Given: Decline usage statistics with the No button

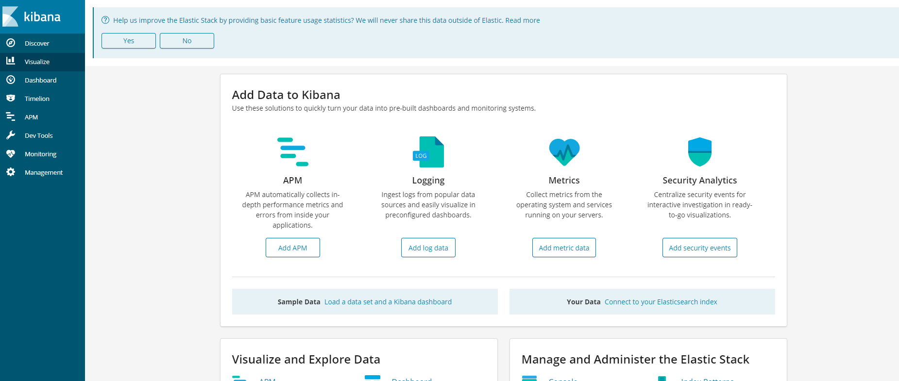Looking at the screenshot, I should (x=187, y=41).
